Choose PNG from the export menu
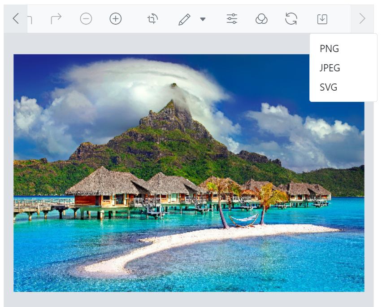 coord(329,48)
